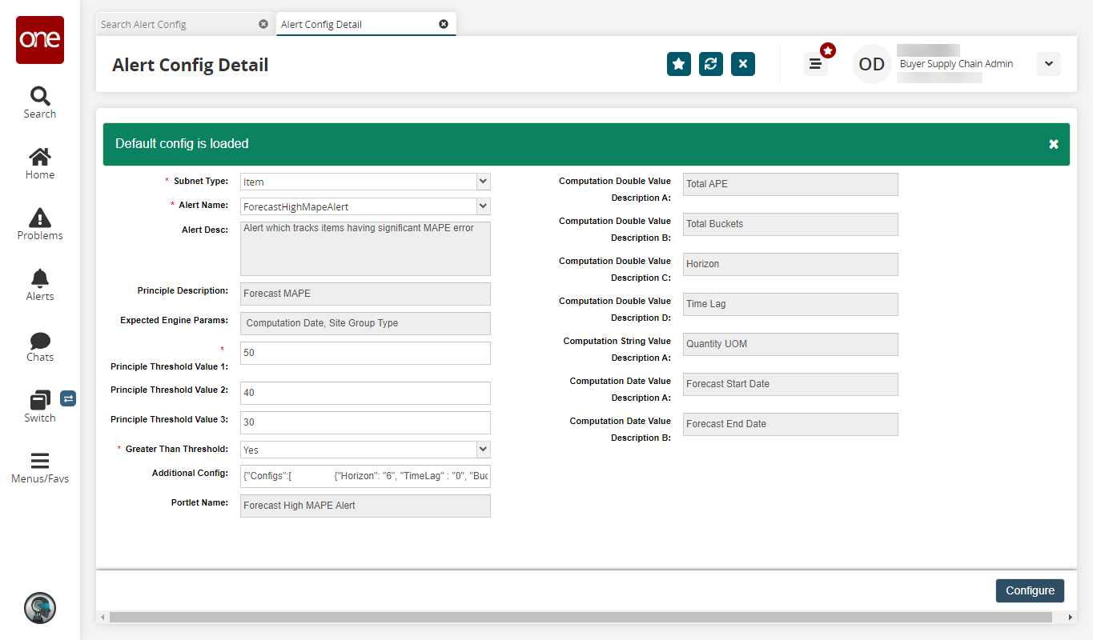Close the Alert Config Detail tab
Screen dimensions: 1093x640
tap(444, 24)
